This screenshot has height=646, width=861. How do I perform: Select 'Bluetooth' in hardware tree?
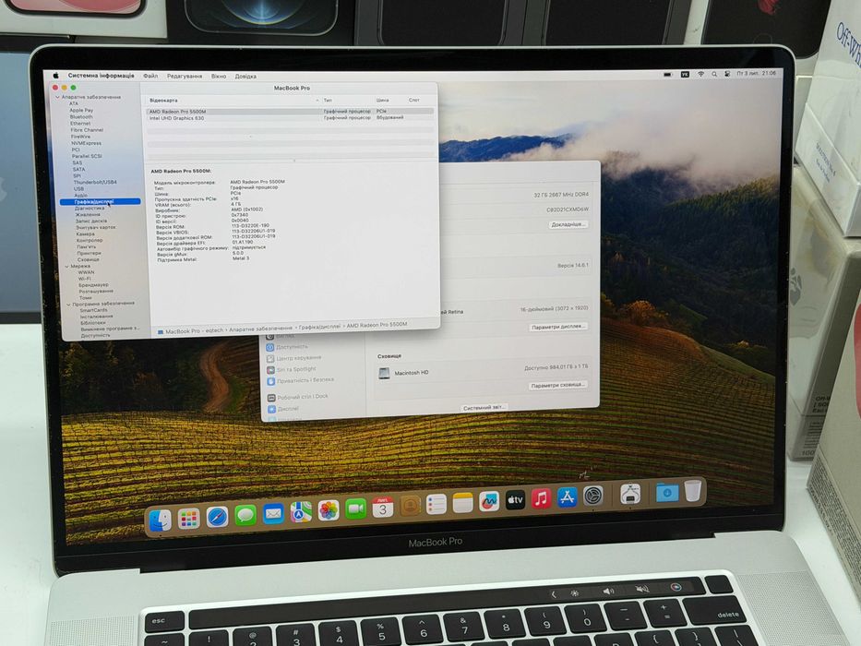tap(81, 117)
